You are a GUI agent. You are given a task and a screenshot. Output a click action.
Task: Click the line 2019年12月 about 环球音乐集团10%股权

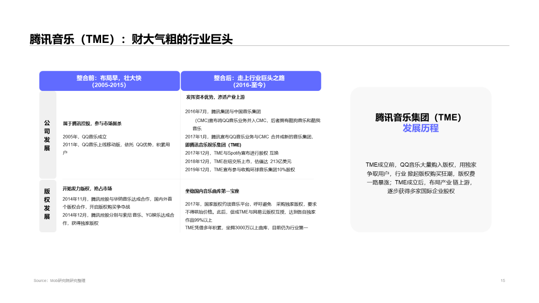[x=240, y=169]
